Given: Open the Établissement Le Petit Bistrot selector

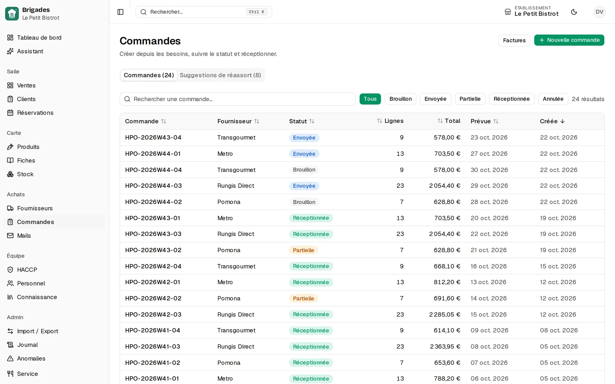Looking at the screenshot, I should pyautogui.click(x=531, y=12).
